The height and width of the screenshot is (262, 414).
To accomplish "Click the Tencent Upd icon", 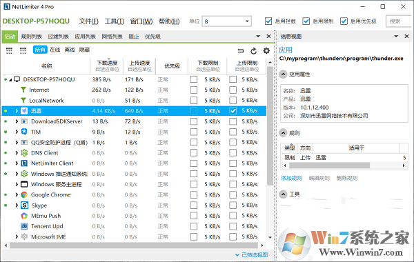I will point(24,226).
